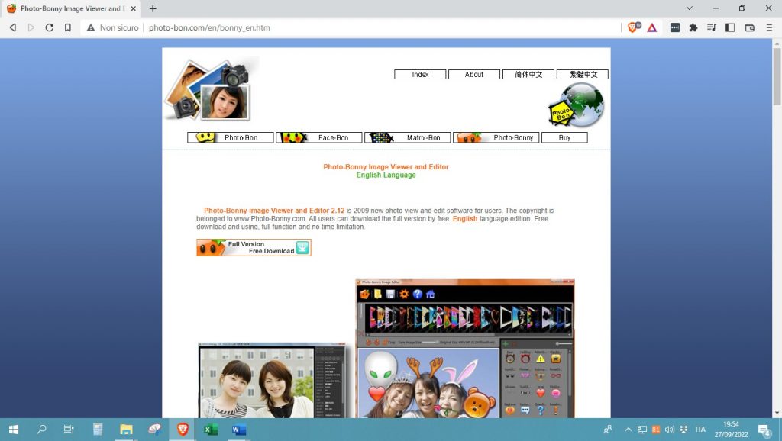Open the Brave Wallet icon
This screenshot has height=441, width=782.
(749, 27)
